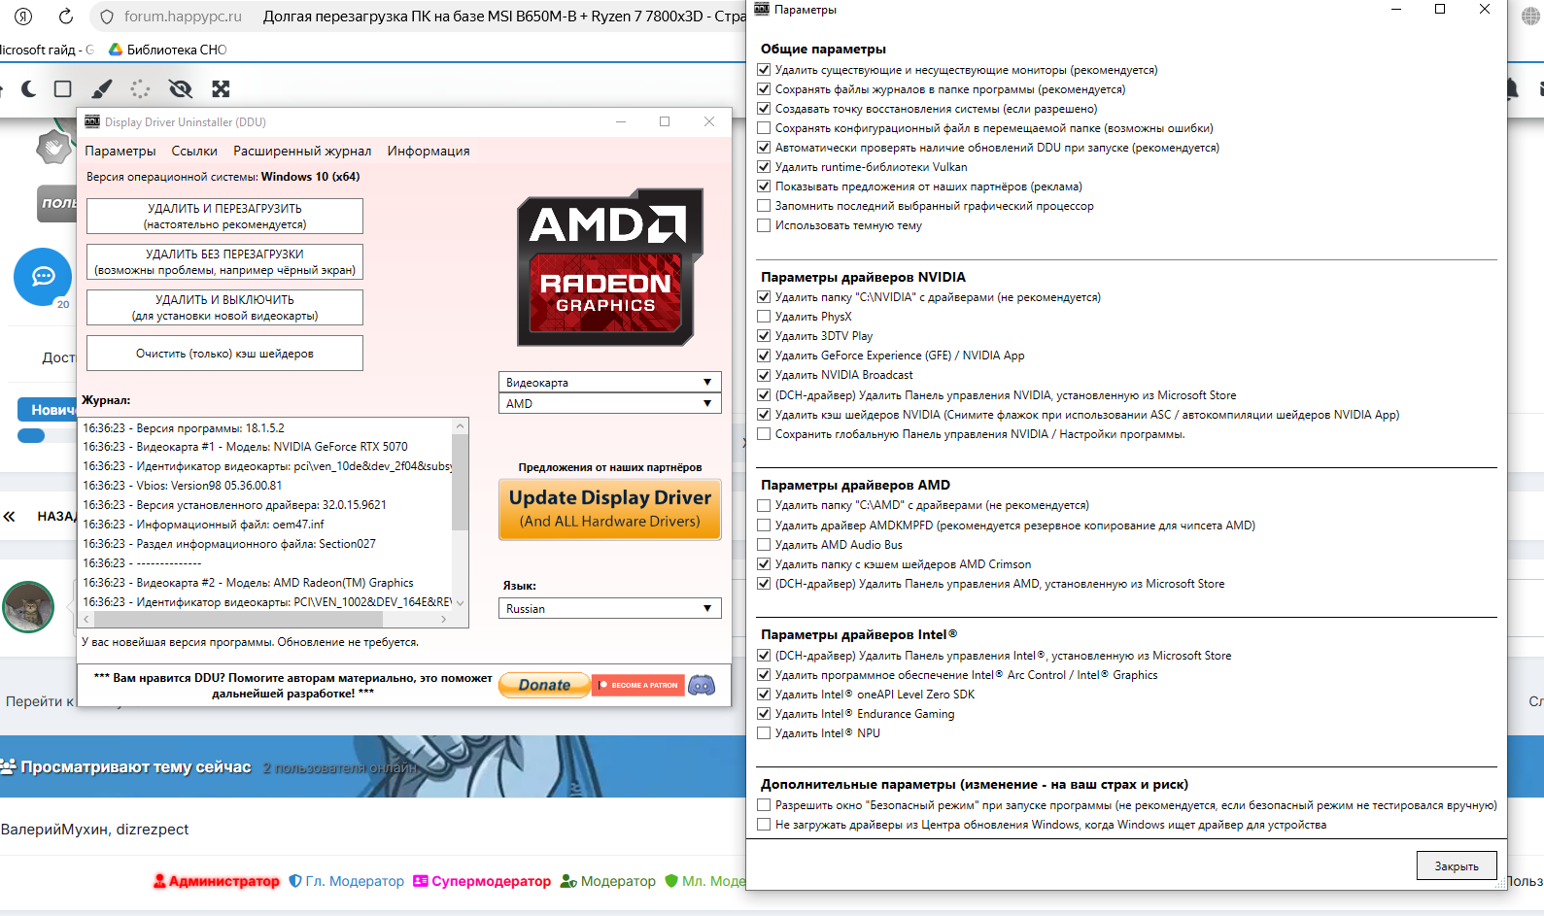The width and height of the screenshot is (1544, 916).
Task: Open the 'Видеокарта' device type dropdown
Action: tap(609, 383)
